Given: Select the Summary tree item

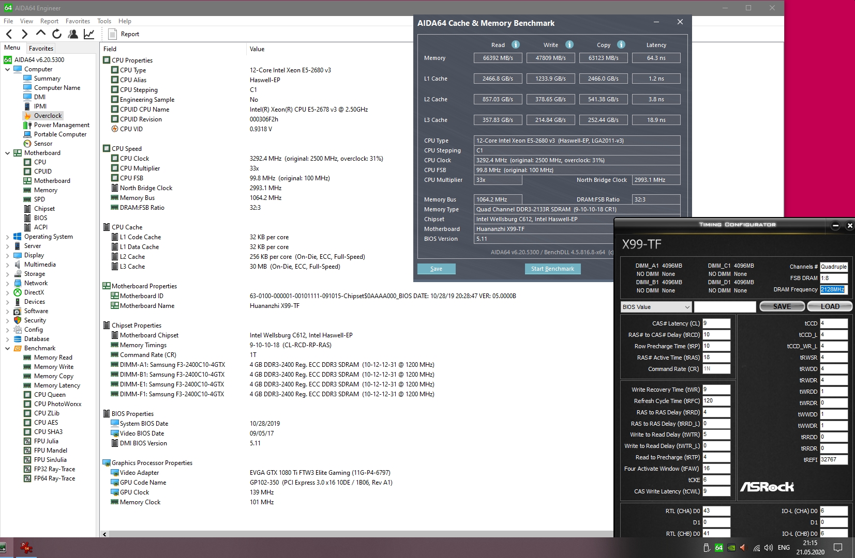Looking at the screenshot, I should click(x=47, y=79).
